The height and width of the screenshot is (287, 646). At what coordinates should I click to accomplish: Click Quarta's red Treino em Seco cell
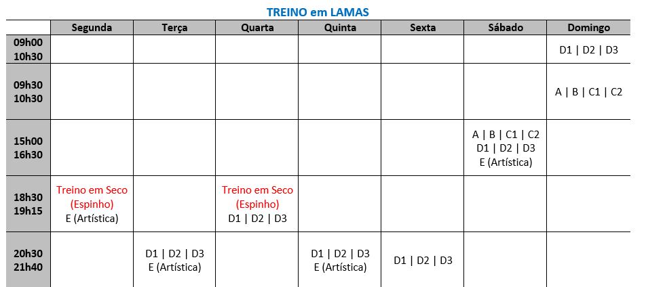pyautogui.click(x=257, y=204)
